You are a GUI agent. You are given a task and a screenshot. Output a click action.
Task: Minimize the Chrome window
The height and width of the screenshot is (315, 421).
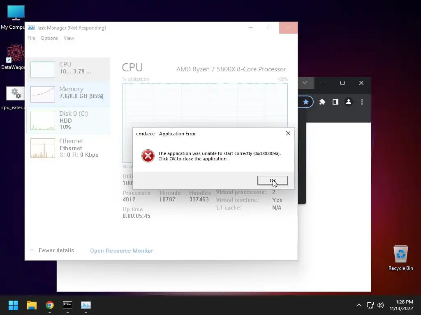click(324, 83)
